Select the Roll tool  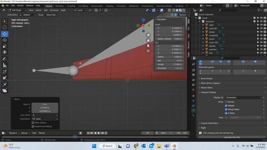click(x=5, y=72)
